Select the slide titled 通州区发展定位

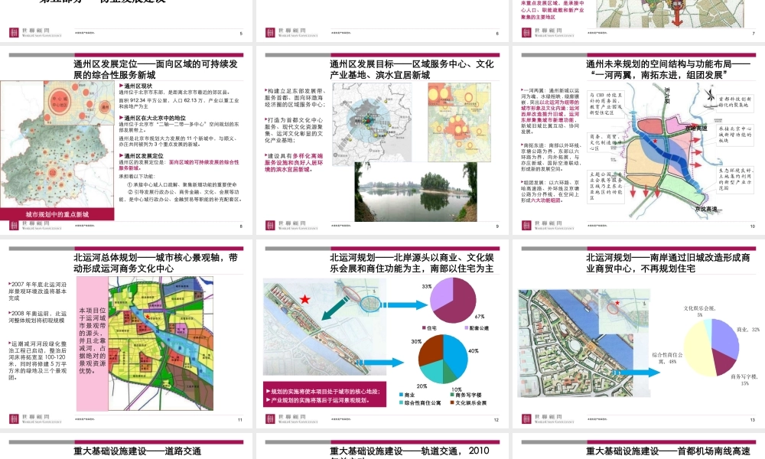click(x=126, y=141)
